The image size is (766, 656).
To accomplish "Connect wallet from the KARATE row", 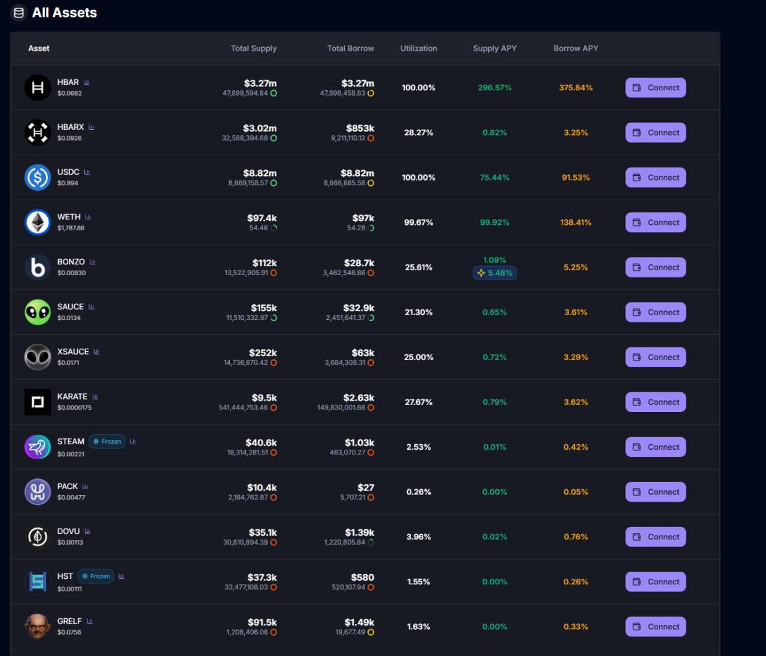I will click(655, 402).
